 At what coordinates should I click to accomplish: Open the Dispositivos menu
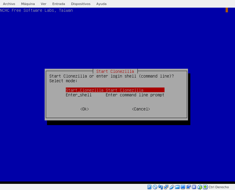point(80,4)
